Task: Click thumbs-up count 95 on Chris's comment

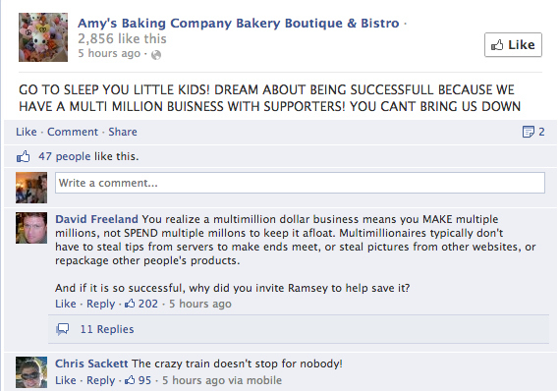Action: click(138, 380)
